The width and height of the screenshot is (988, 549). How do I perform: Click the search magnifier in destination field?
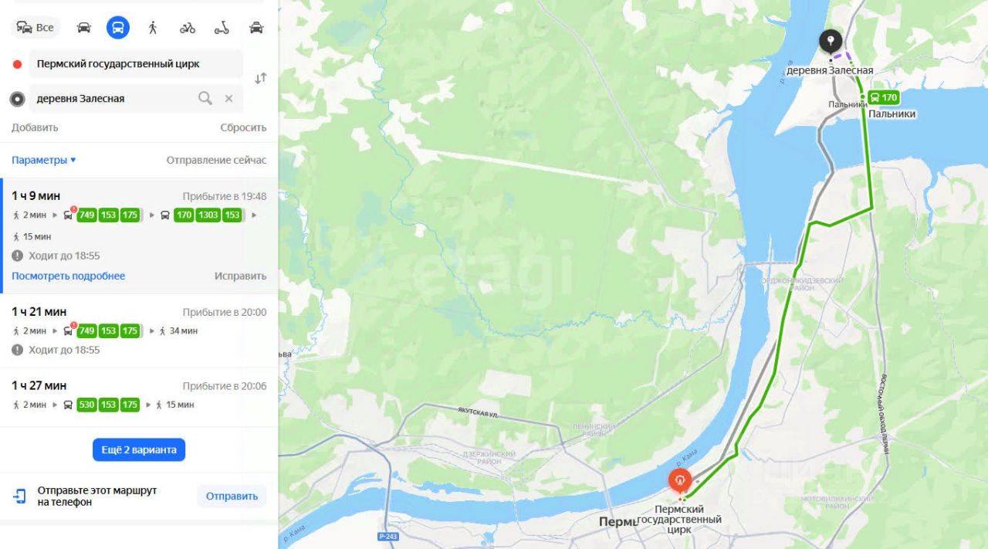[205, 98]
